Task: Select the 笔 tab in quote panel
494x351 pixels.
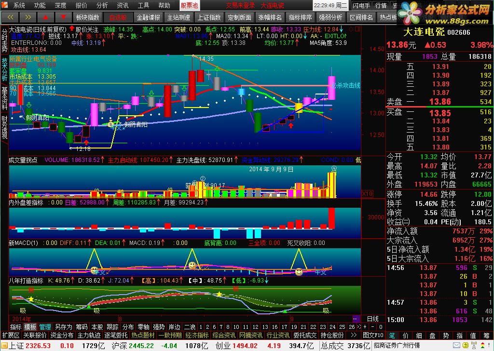Action: tap(392, 336)
